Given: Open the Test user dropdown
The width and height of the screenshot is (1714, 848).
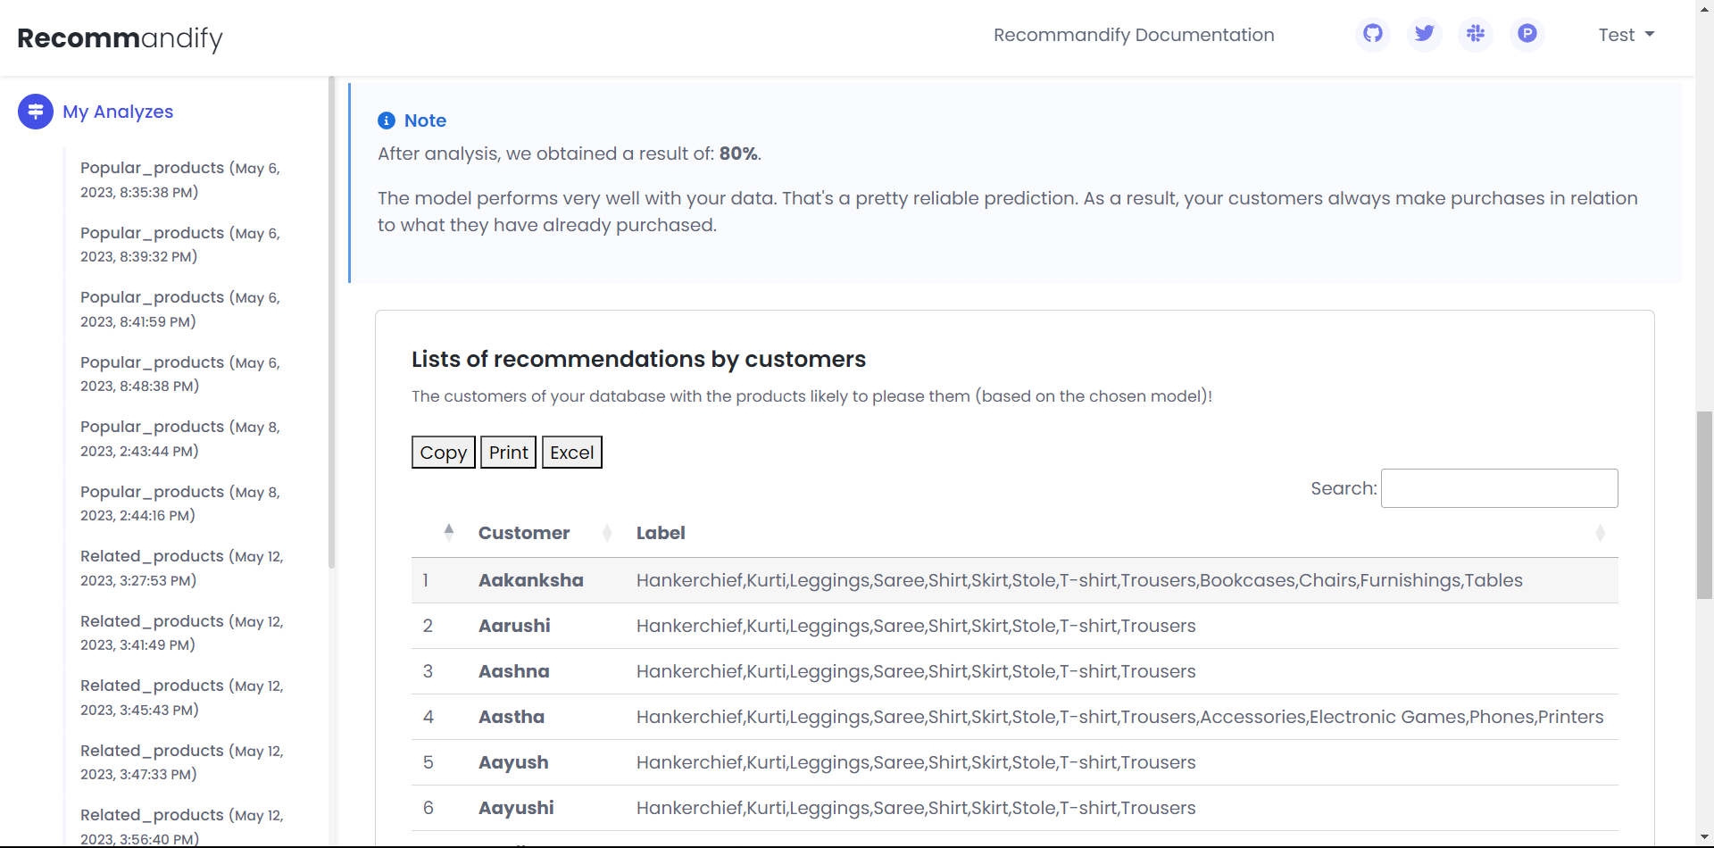Looking at the screenshot, I should coord(1626,35).
